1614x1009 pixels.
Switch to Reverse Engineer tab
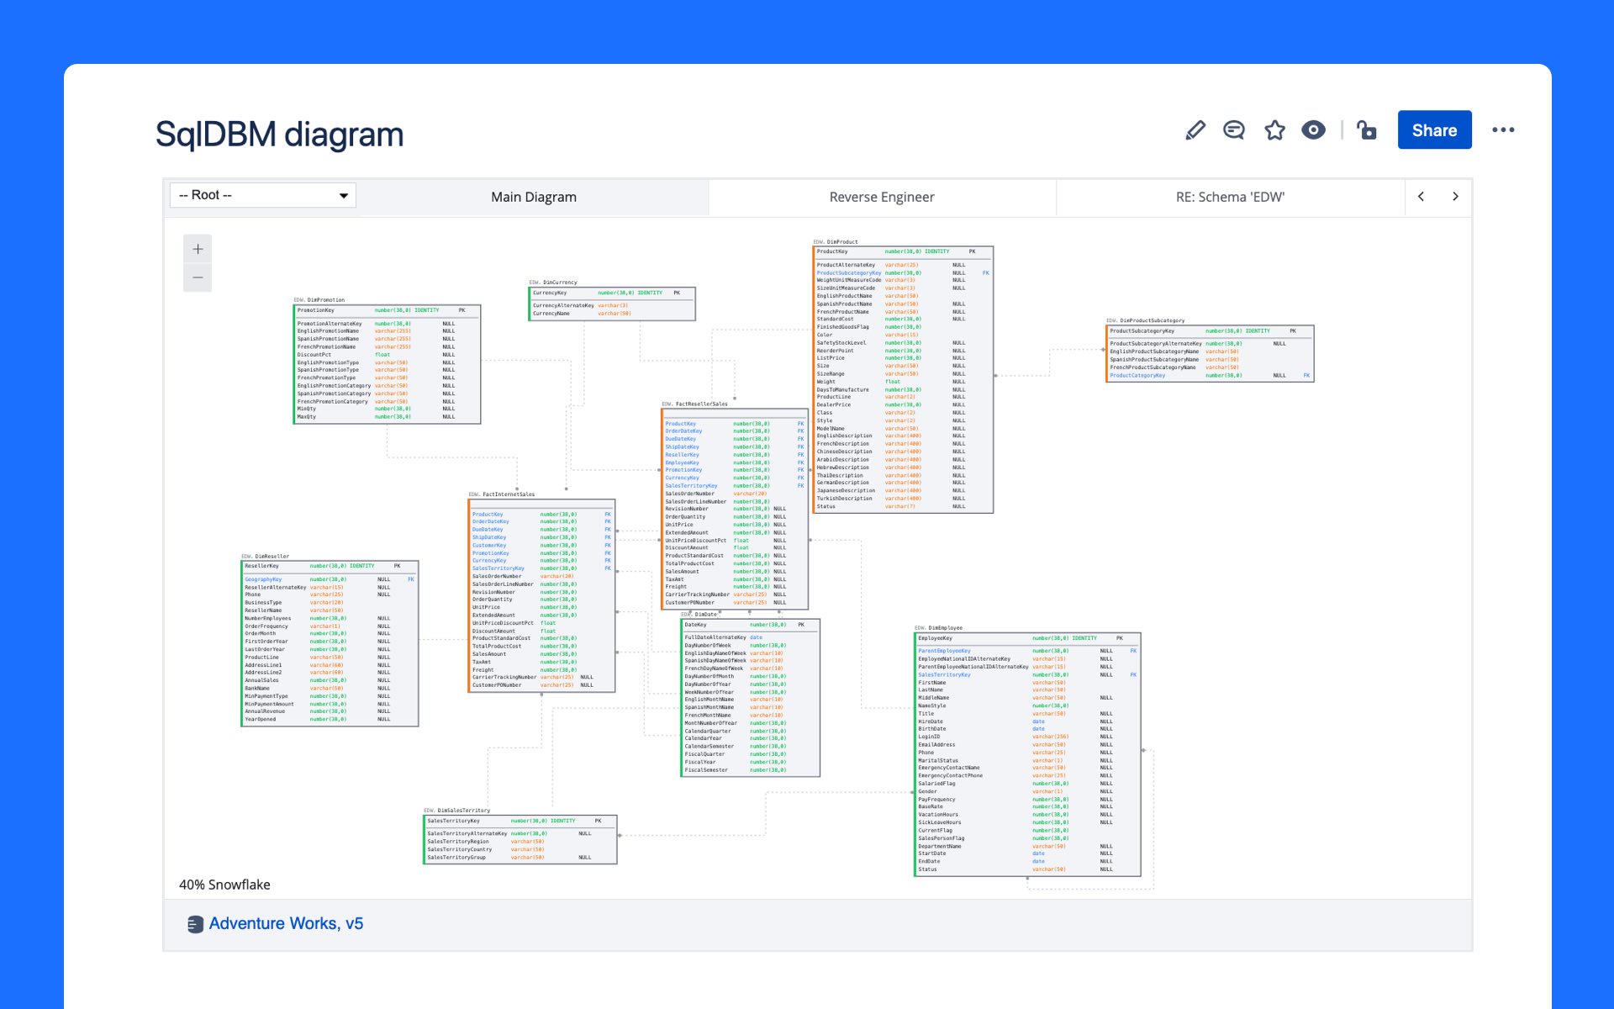tap(882, 197)
